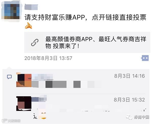Tap the post text about 财富乐赚APP
154x124 pixels.
click(x=85, y=17)
